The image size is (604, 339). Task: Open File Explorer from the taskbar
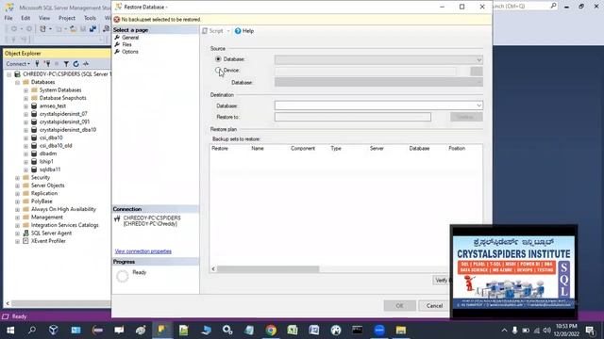(x=400, y=330)
